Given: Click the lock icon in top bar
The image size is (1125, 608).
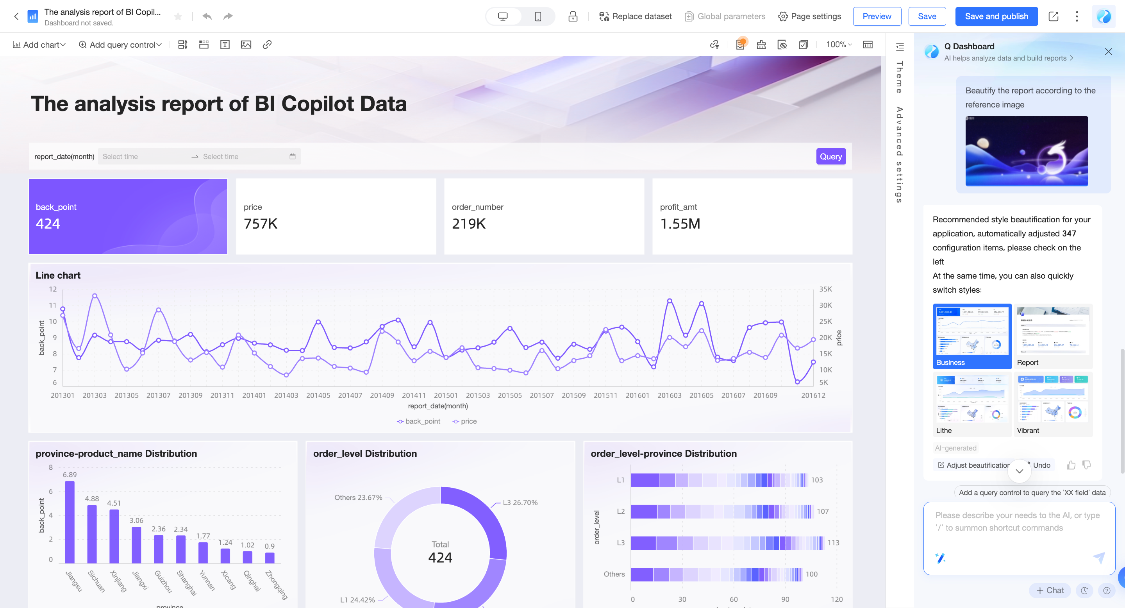Looking at the screenshot, I should click(x=573, y=16).
